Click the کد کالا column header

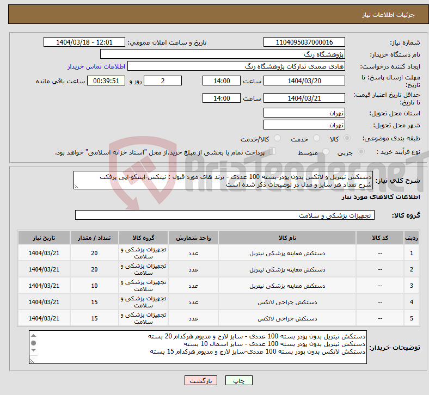tap(380, 238)
